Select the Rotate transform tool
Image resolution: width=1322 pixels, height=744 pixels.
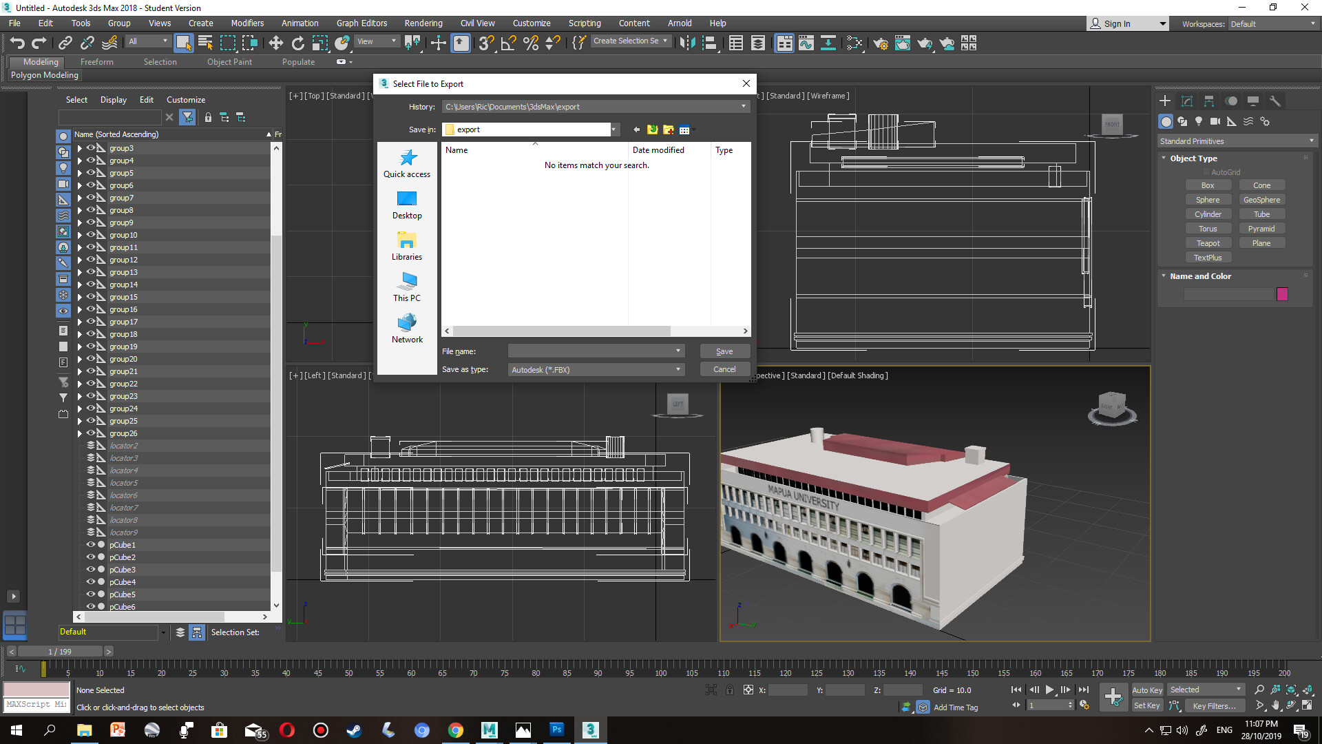point(297,43)
